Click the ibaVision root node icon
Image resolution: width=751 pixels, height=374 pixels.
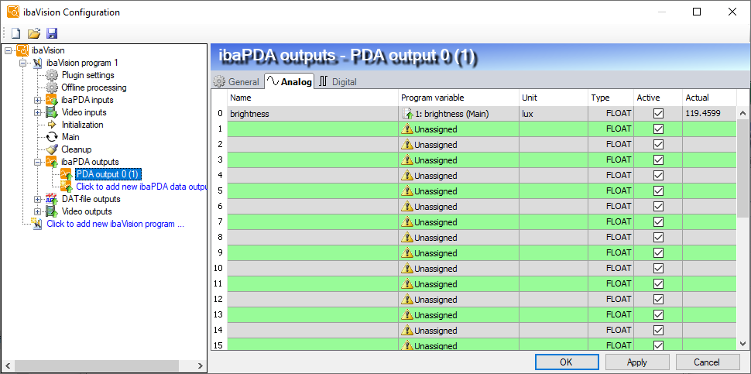pyautogui.click(x=22, y=50)
